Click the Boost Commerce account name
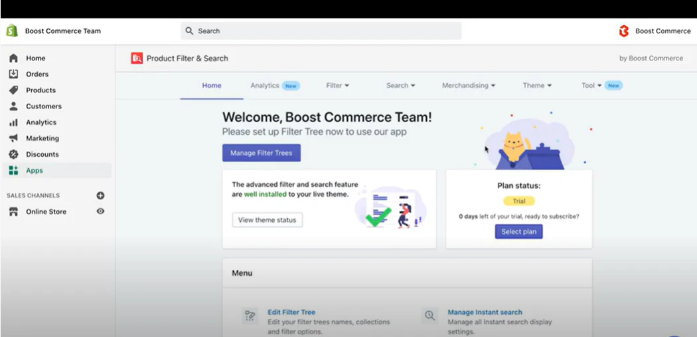The image size is (697, 337). (x=662, y=31)
